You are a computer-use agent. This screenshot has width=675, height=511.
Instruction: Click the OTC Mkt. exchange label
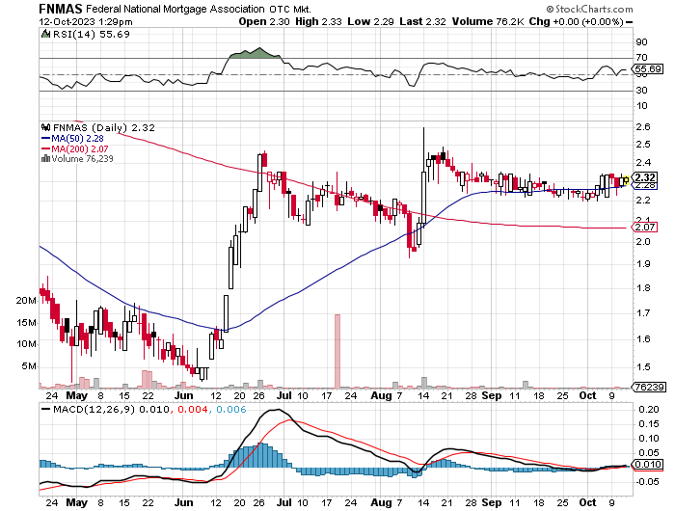(290, 9)
